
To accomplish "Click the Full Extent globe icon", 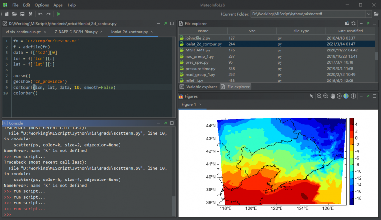I will point(346,96).
